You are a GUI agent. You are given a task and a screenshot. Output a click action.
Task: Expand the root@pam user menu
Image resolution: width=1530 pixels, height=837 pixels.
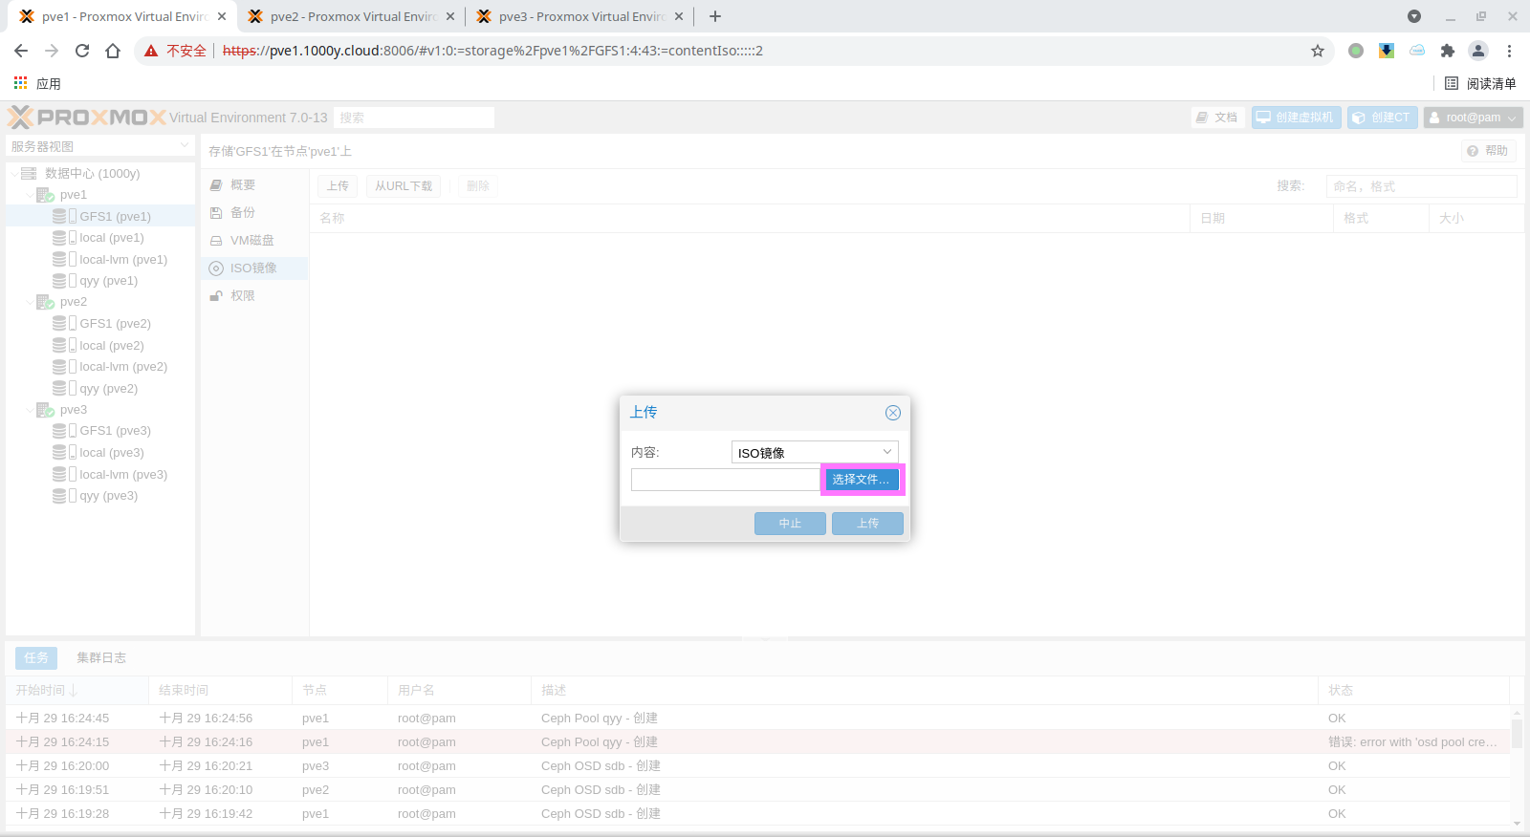coord(1473,118)
